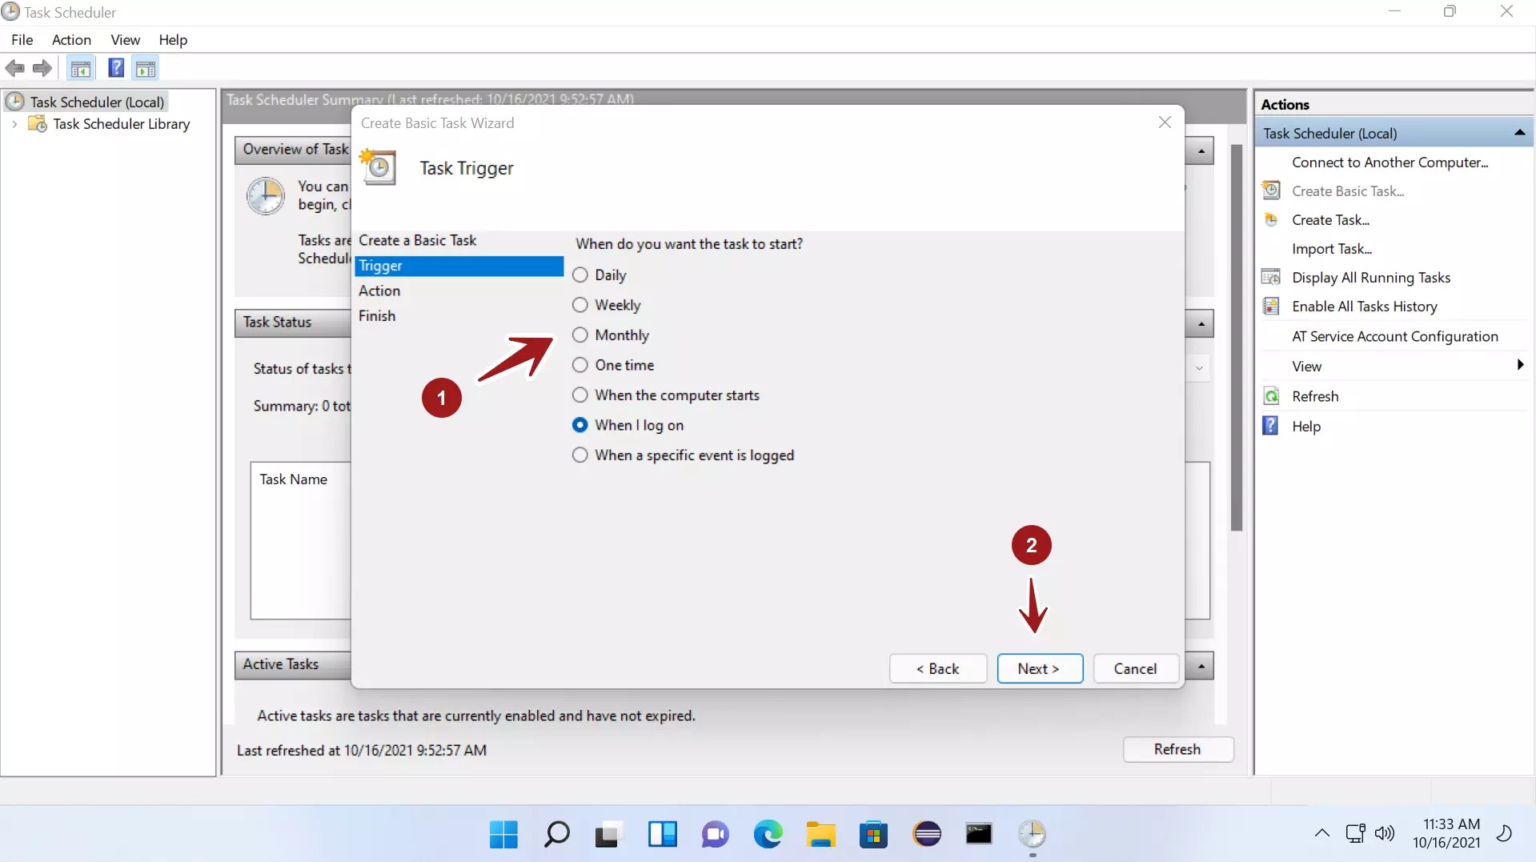Open the File menu
Image resolution: width=1536 pixels, height=862 pixels.
pyautogui.click(x=22, y=39)
